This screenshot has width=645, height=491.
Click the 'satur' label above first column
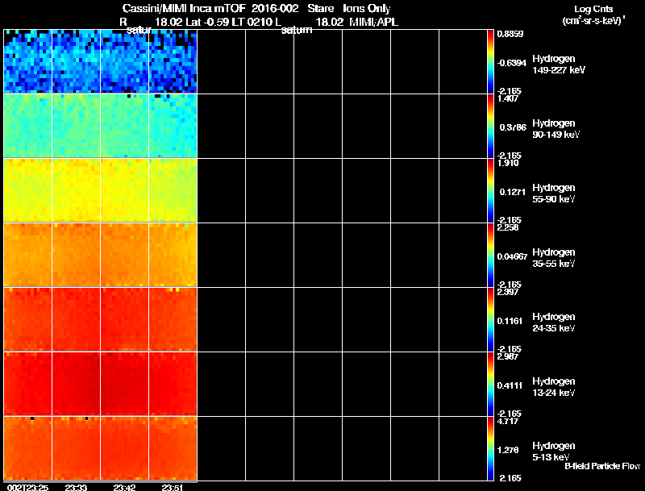(139, 30)
